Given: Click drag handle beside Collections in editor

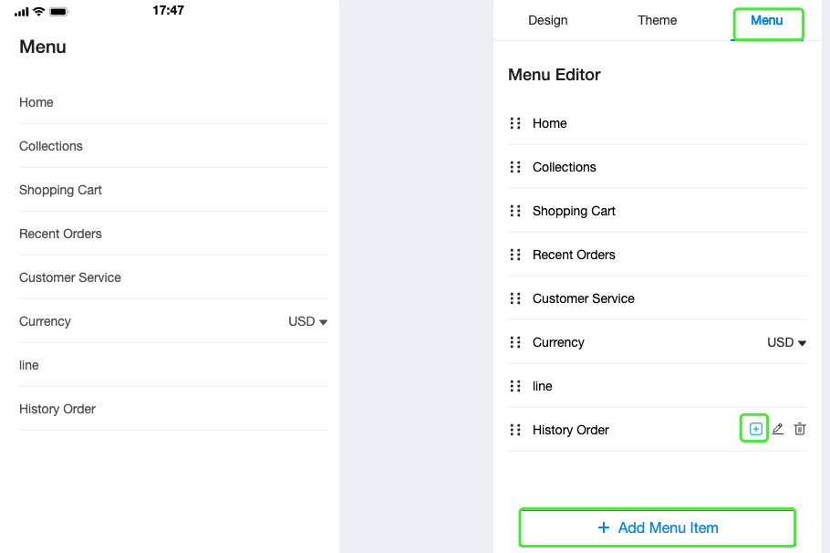Looking at the screenshot, I should 515,167.
